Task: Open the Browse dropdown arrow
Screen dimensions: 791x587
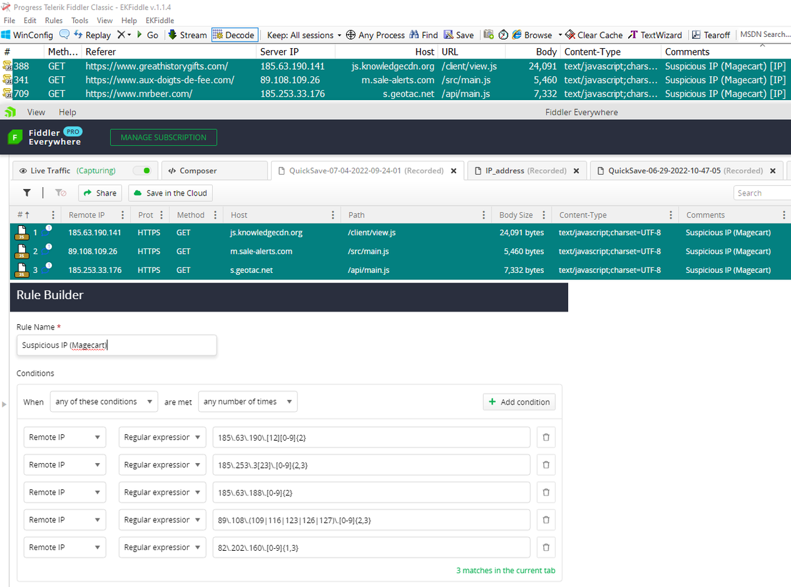Action: 560,35
